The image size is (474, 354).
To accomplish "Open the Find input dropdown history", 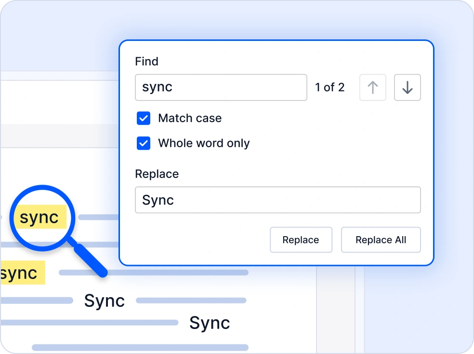I will tap(221, 88).
